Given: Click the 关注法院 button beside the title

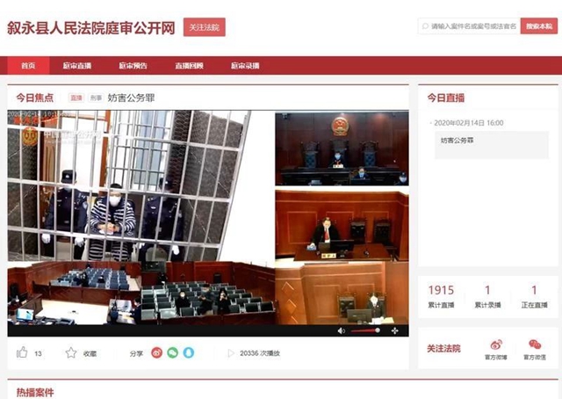Looking at the screenshot, I should pyautogui.click(x=205, y=27).
